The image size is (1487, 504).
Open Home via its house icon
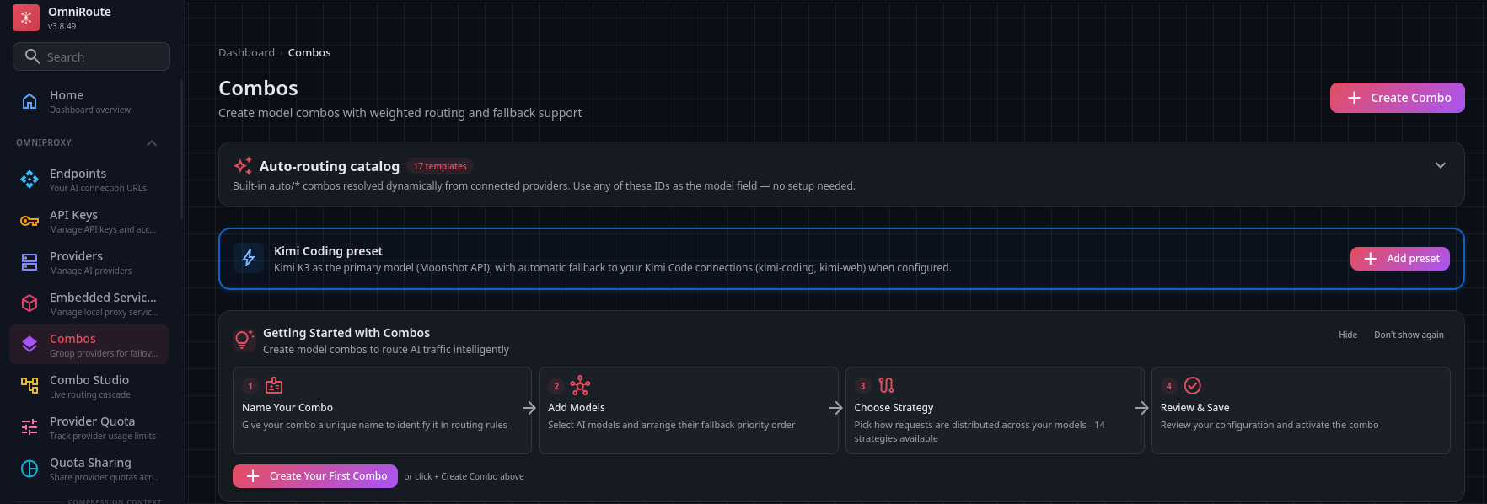(30, 101)
